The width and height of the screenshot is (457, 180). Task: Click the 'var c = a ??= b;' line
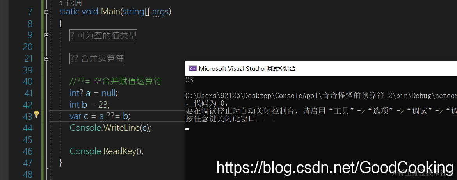[100, 116]
